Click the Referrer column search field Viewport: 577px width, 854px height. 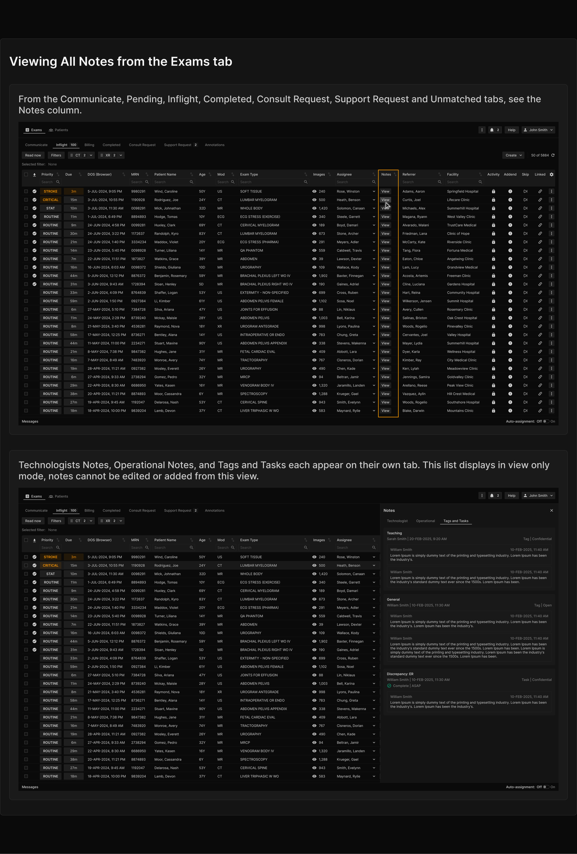click(421, 182)
